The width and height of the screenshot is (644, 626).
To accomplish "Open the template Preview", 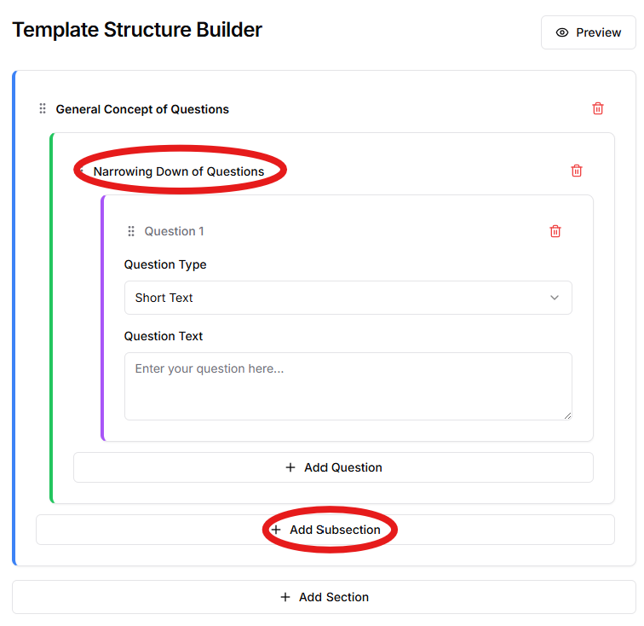I will [589, 32].
